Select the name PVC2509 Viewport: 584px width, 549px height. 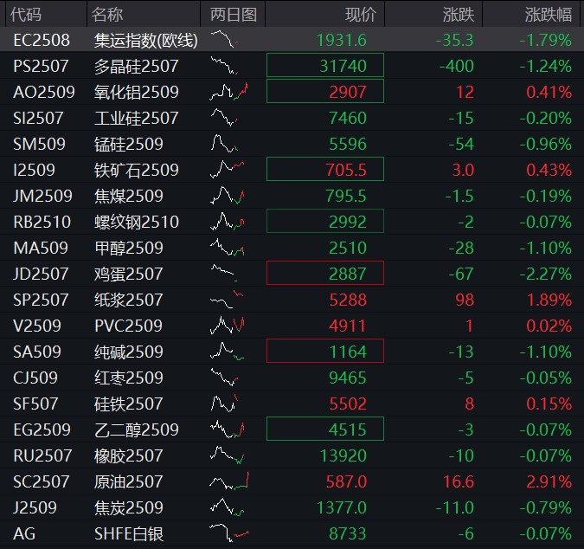coord(129,326)
